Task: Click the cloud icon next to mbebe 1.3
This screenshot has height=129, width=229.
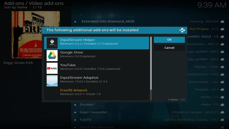Action: pos(222,97)
